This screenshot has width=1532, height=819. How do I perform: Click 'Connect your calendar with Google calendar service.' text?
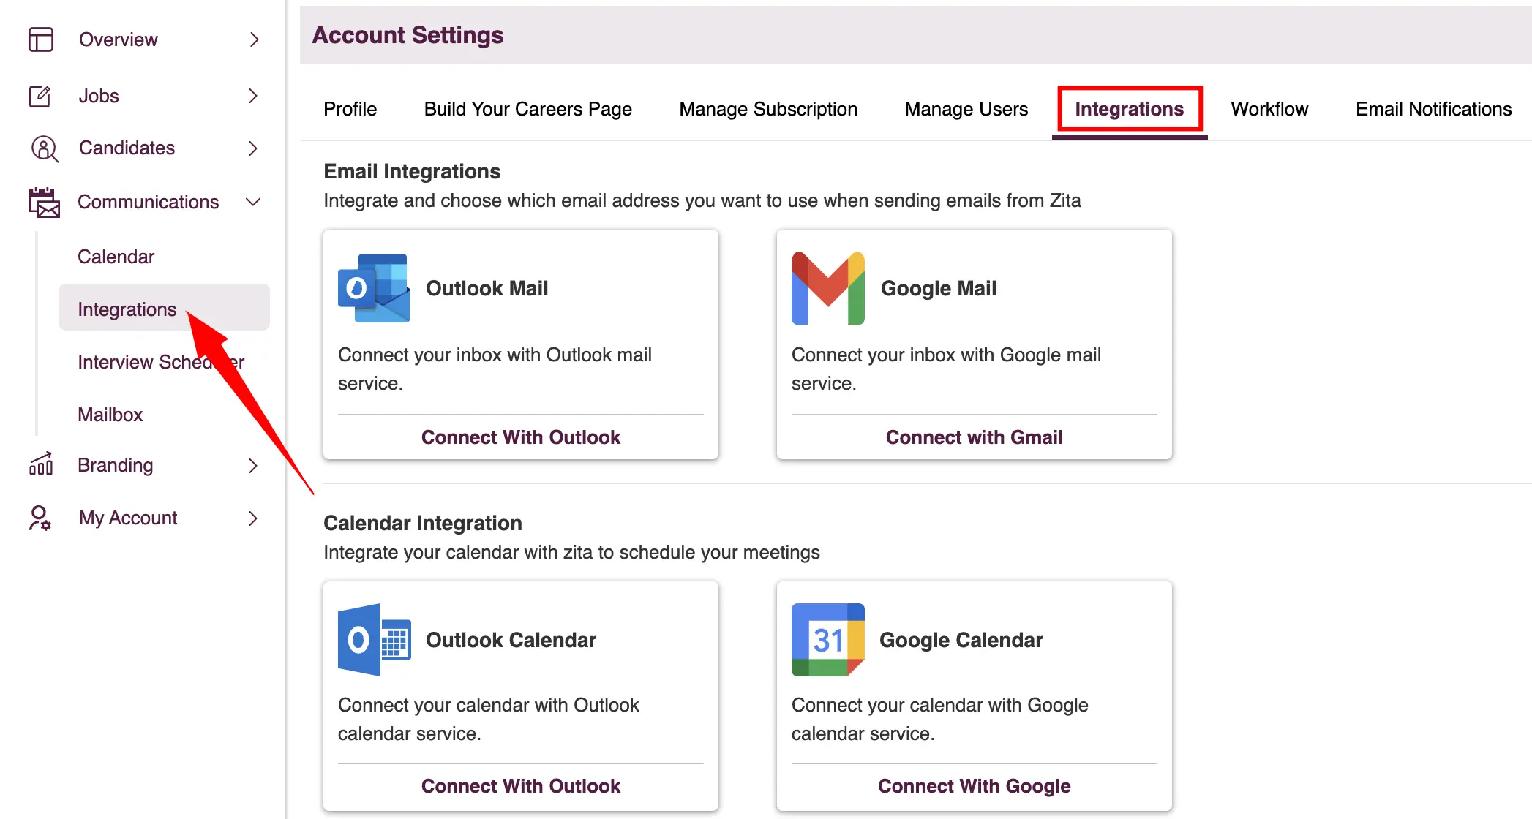point(939,720)
